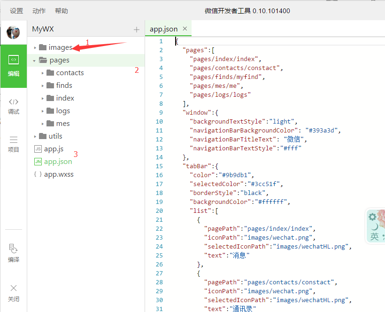The width and height of the screenshot is (385, 312).
Task: Select the utils folder name
Action: (55, 136)
